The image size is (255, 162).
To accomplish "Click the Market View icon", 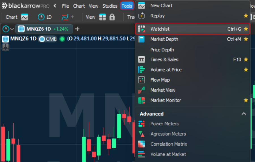I will coord(141,90).
